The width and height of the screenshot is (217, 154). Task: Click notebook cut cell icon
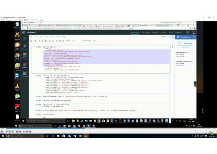click(40, 41)
